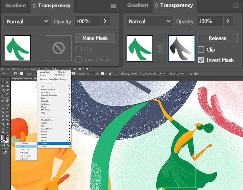Screen dimensions: 243x190
Task: Open the Change Screen Mode icon
Action: [x=5, y=152]
